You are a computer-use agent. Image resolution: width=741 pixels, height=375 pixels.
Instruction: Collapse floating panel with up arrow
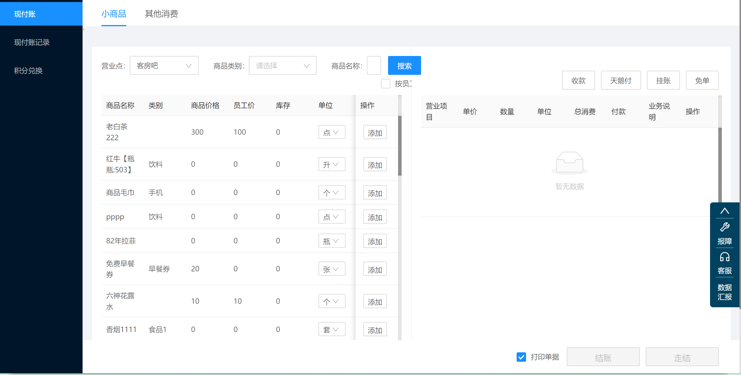724,211
